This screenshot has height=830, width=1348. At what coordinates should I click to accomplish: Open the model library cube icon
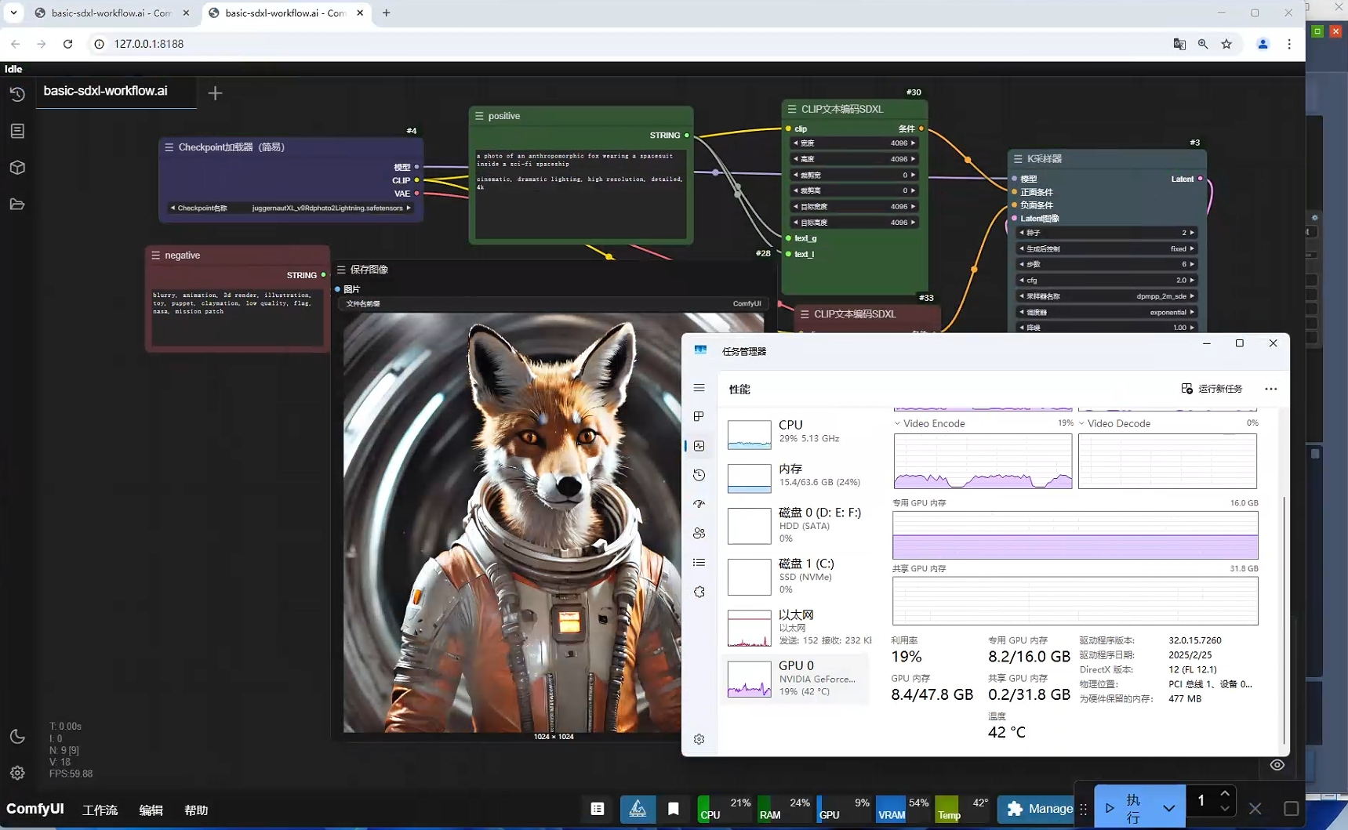pyautogui.click(x=17, y=168)
